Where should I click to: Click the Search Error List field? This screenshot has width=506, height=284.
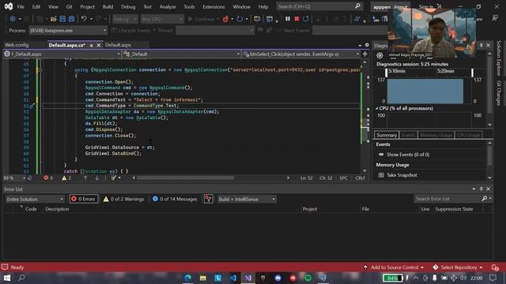click(x=448, y=199)
